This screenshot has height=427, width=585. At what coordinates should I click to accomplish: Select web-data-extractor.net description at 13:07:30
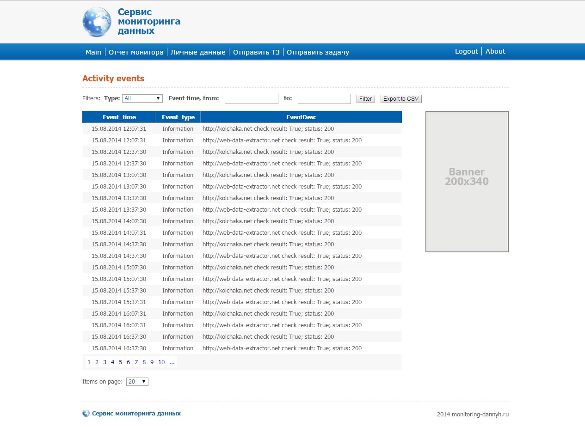[x=282, y=187]
